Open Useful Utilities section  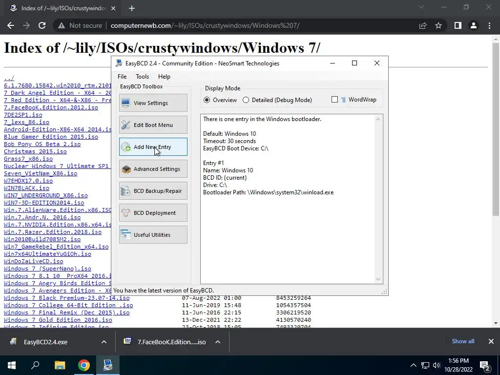tap(153, 235)
